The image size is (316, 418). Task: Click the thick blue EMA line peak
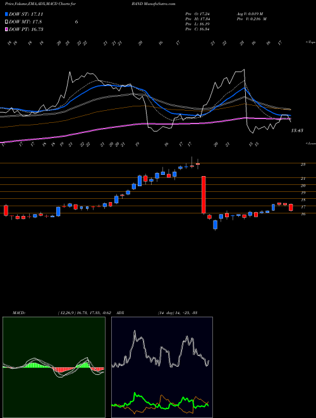(x=244, y=87)
